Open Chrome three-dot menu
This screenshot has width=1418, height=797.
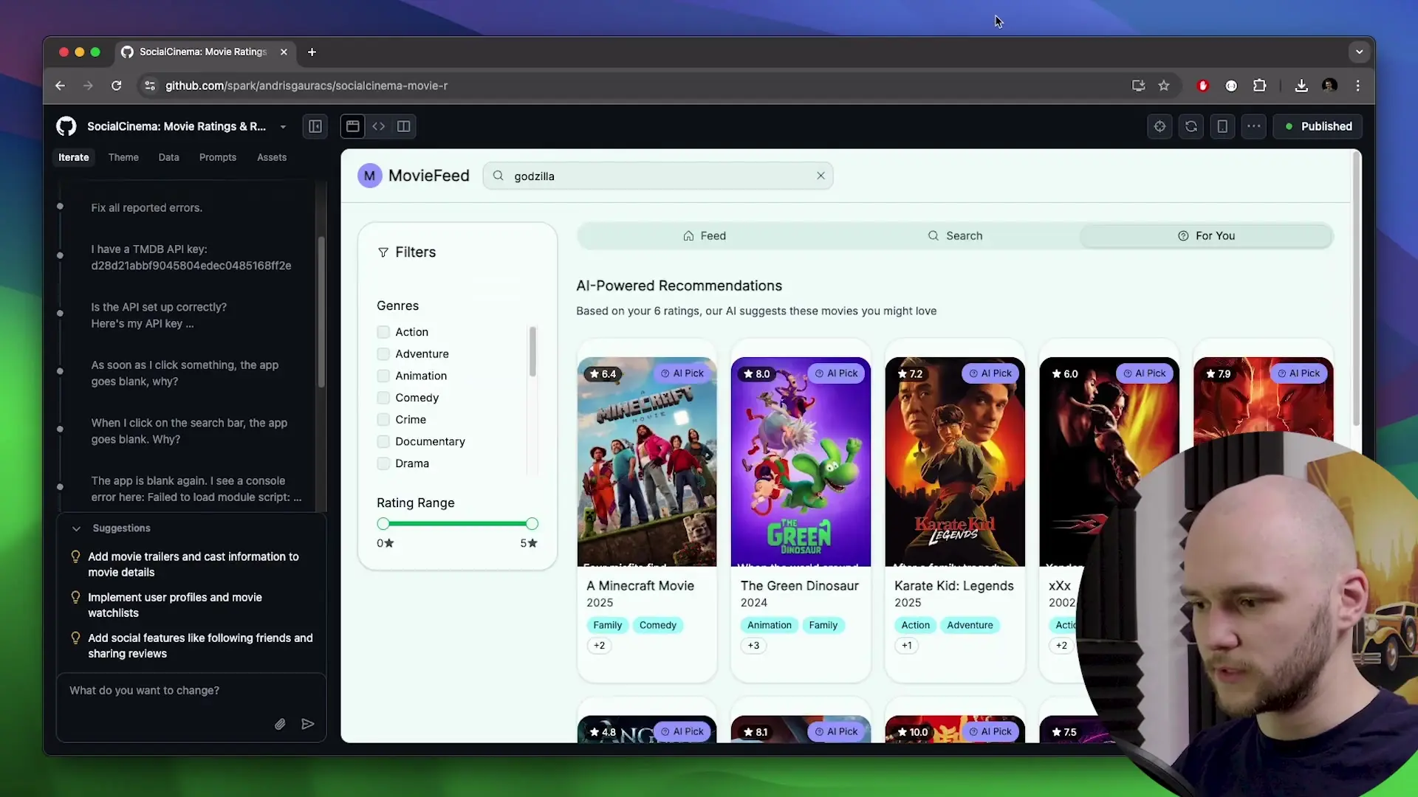pos(1357,86)
